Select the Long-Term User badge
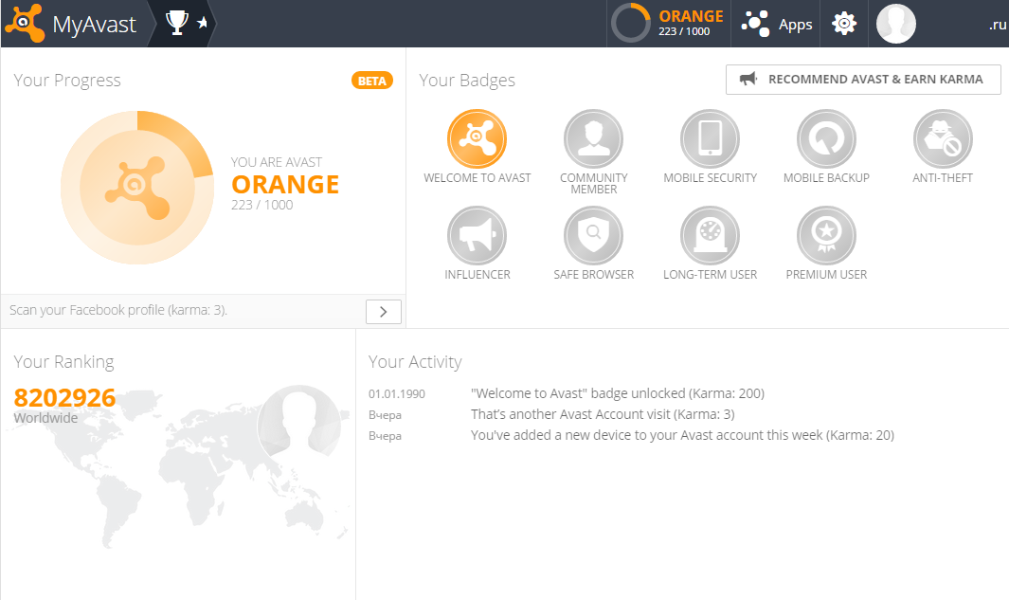Viewport: 1009px width, 600px height. (x=710, y=236)
